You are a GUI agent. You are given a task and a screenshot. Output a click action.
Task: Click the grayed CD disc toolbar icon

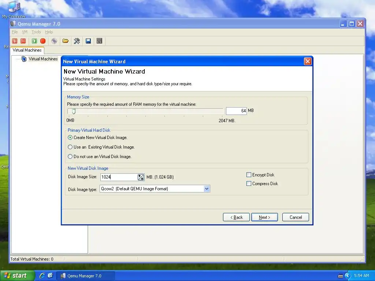click(54, 41)
